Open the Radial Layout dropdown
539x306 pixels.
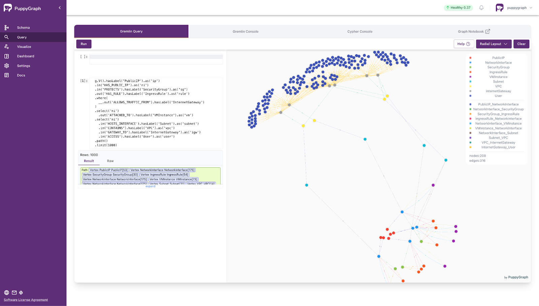tap(494, 44)
